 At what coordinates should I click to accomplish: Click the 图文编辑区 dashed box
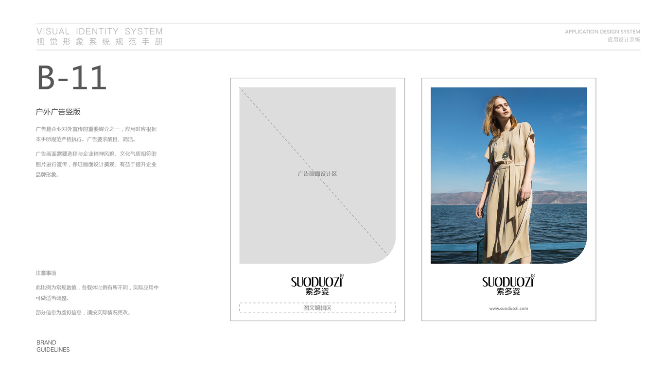(317, 308)
